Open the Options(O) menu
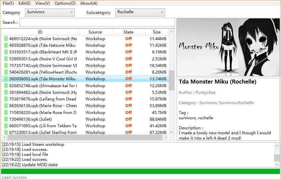Screen dimensions: 281x180 pos(65,3)
